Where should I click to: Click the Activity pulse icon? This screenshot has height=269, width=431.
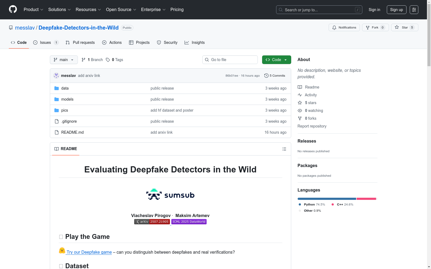coord(300,95)
